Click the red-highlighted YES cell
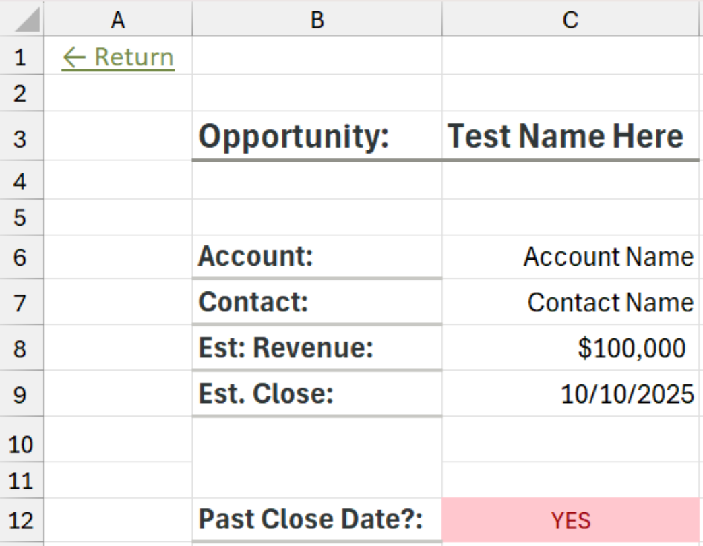 pyautogui.click(x=571, y=520)
